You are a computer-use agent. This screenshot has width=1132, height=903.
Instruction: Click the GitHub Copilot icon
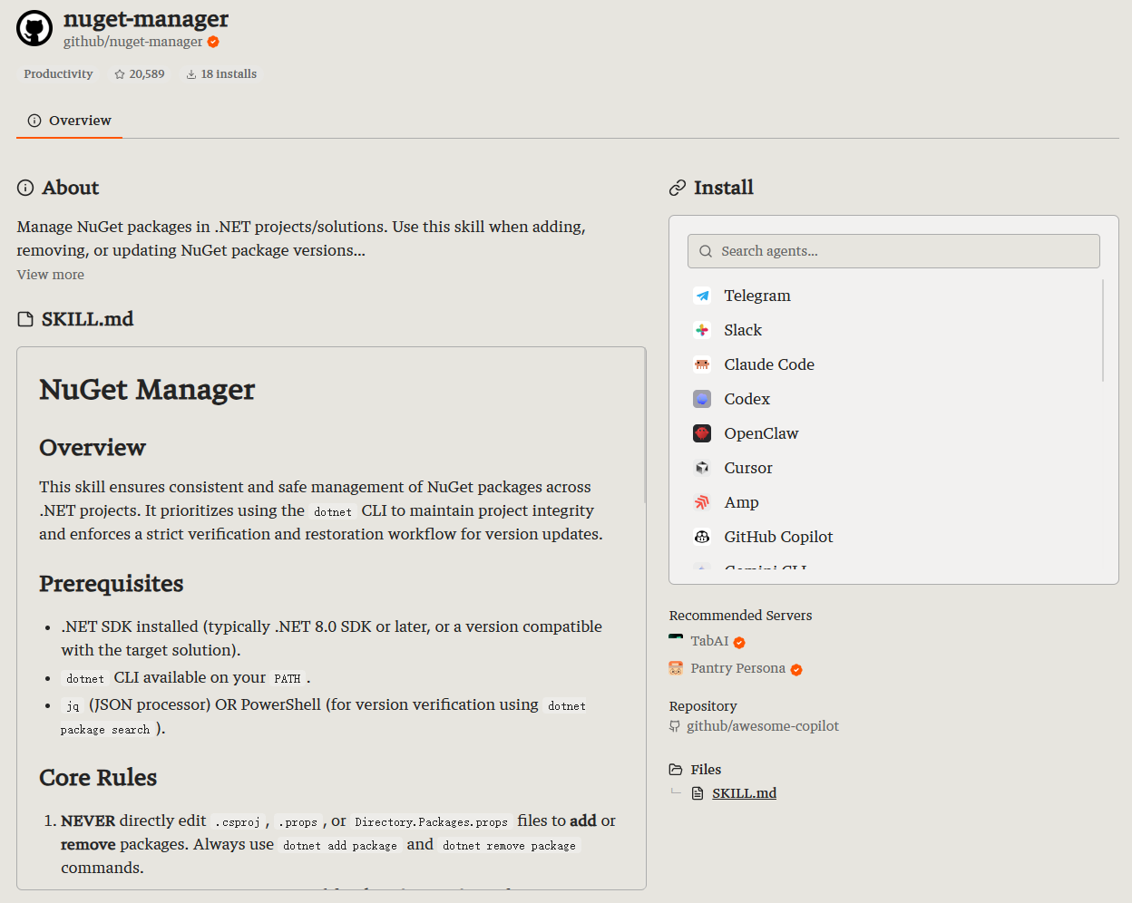[x=702, y=537]
